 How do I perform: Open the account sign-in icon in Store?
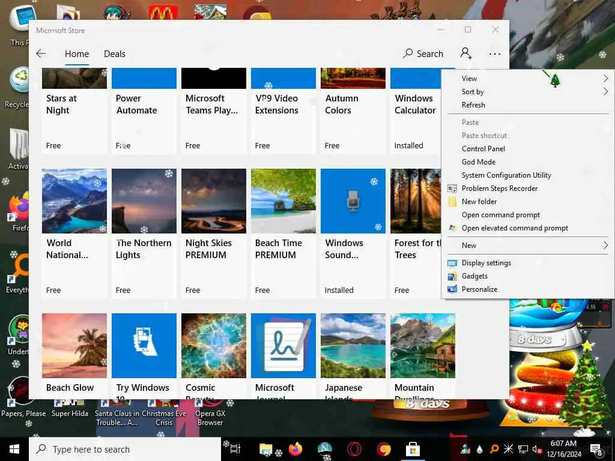(466, 53)
